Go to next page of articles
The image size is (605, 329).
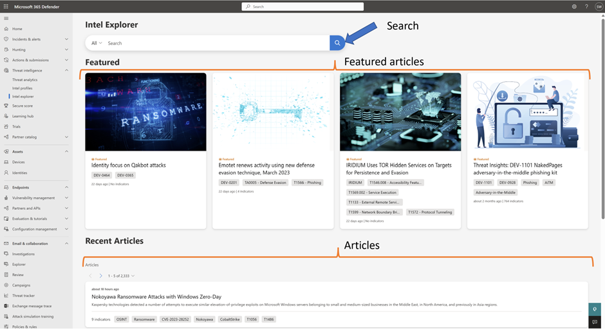100,276
